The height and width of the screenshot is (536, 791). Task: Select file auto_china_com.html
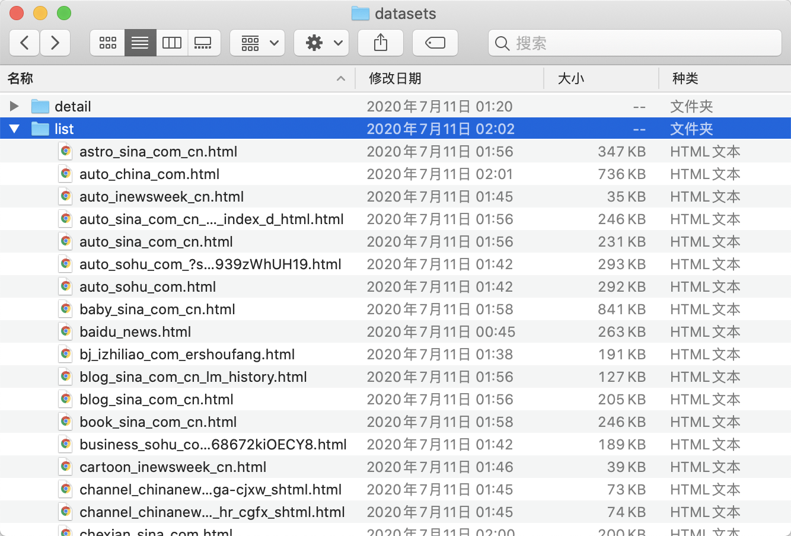[149, 174]
